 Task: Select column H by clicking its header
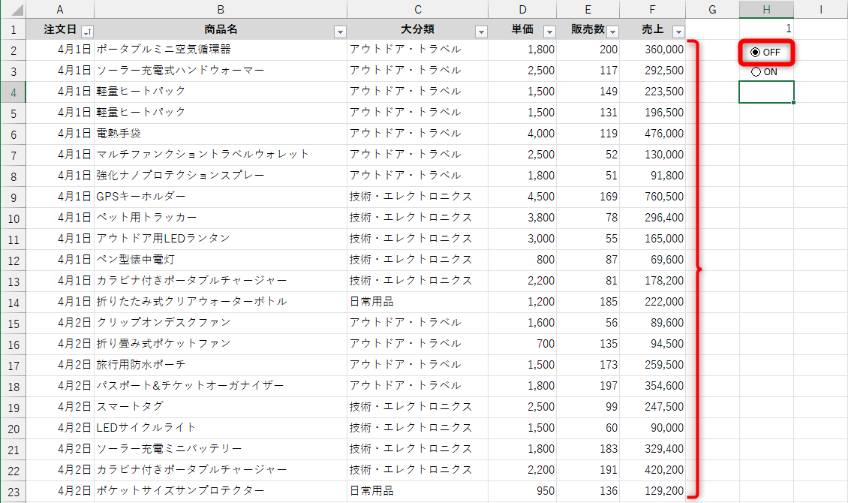click(x=766, y=8)
